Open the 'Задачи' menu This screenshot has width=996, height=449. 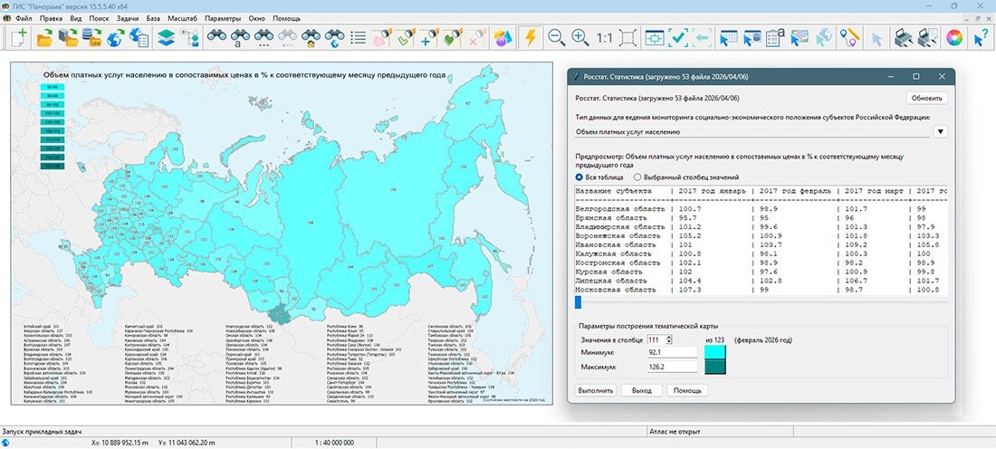tap(128, 18)
